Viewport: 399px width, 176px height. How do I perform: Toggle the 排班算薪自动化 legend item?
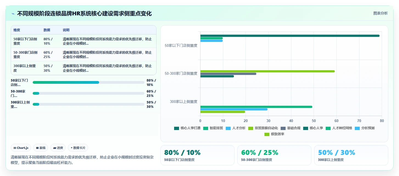coord(263,128)
